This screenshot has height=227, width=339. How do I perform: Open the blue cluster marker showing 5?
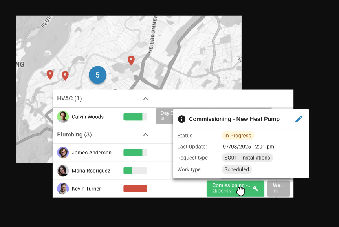tap(97, 75)
